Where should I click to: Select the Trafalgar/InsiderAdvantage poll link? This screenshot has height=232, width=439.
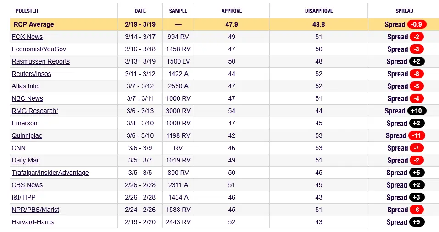coord(50,173)
